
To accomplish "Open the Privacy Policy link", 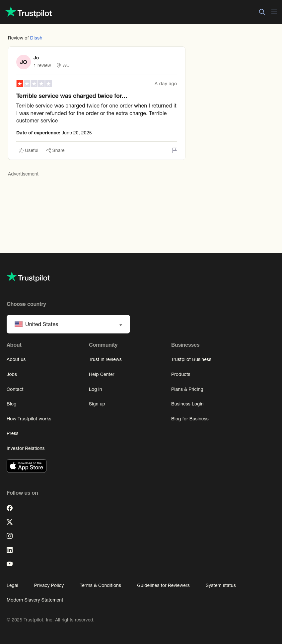I will pos(49,585).
